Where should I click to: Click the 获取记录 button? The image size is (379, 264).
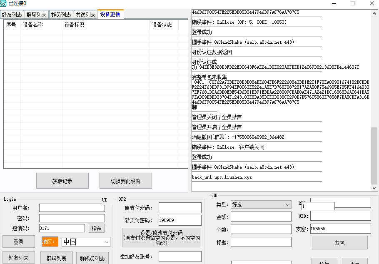click(x=62, y=181)
